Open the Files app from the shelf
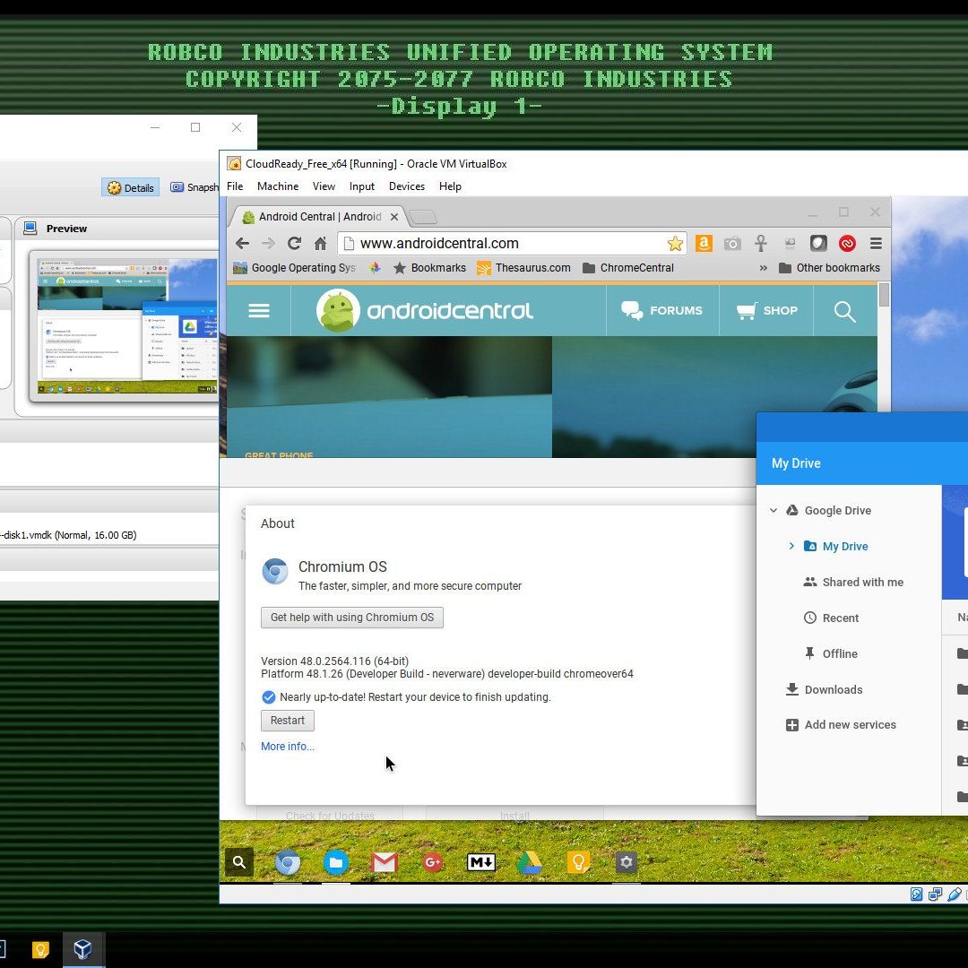 [x=336, y=862]
